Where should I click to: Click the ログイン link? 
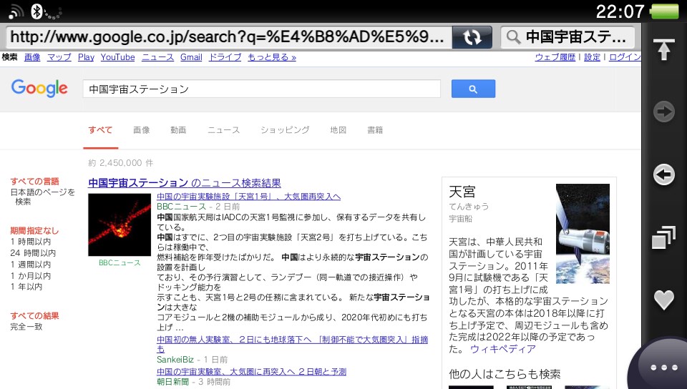[625, 57]
